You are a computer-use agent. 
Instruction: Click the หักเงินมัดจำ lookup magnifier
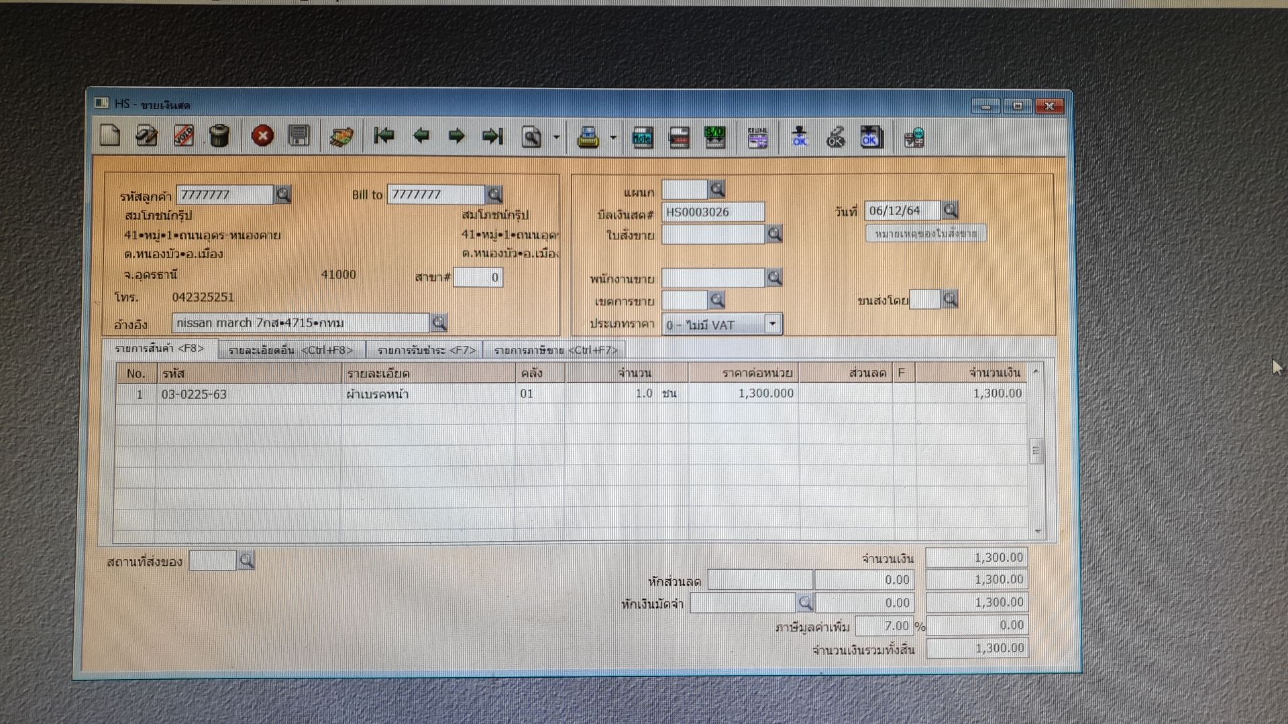tap(805, 603)
